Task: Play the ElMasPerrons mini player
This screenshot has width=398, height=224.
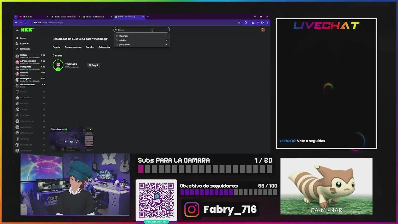Action: pyautogui.click(x=65, y=142)
